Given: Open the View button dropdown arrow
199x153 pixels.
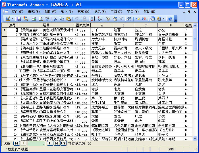Looking at the screenshot, I should pos(13,19).
